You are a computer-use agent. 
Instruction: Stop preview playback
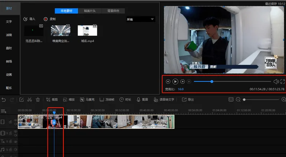point(189,82)
